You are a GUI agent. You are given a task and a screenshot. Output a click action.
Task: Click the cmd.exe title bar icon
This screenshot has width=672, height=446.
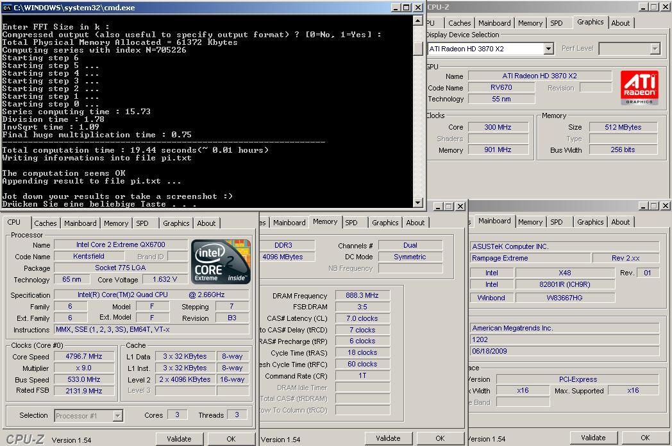[7, 7]
